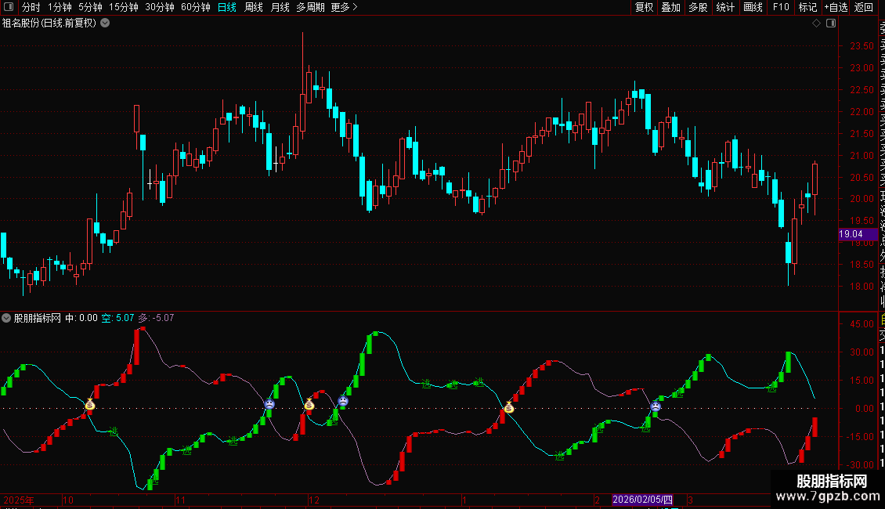Add stock via +自选 button
Viewport: 885px width, 509px height.
[836, 7]
